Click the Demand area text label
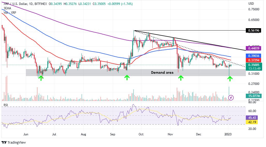Image resolution: width=266 pixels, height=147 pixels. 162,73
